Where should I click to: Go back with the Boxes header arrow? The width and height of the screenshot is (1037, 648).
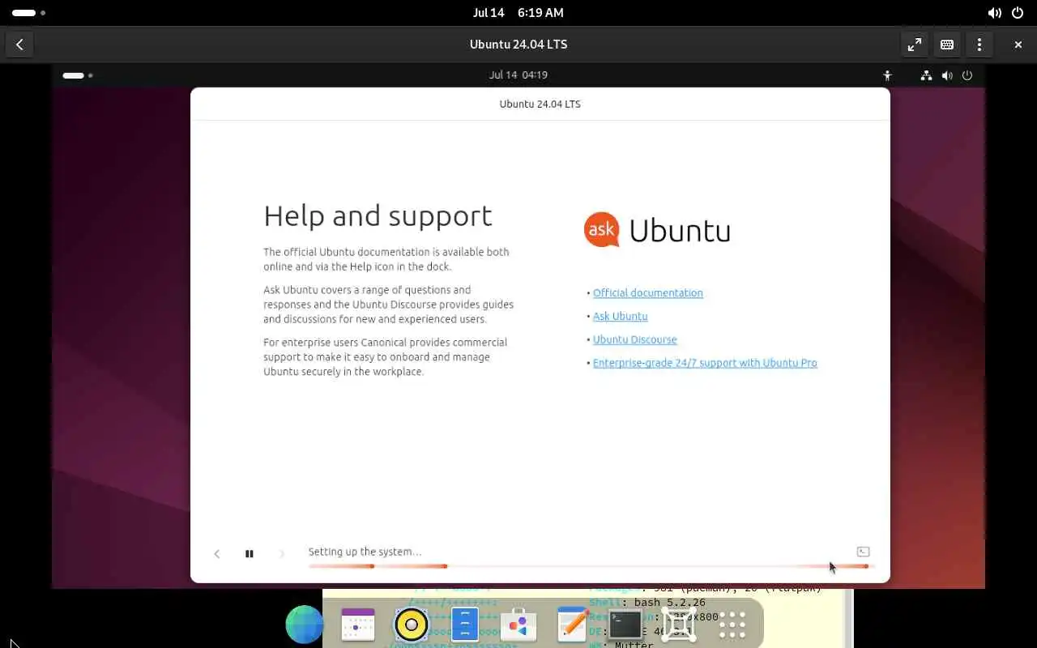point(19,45)
